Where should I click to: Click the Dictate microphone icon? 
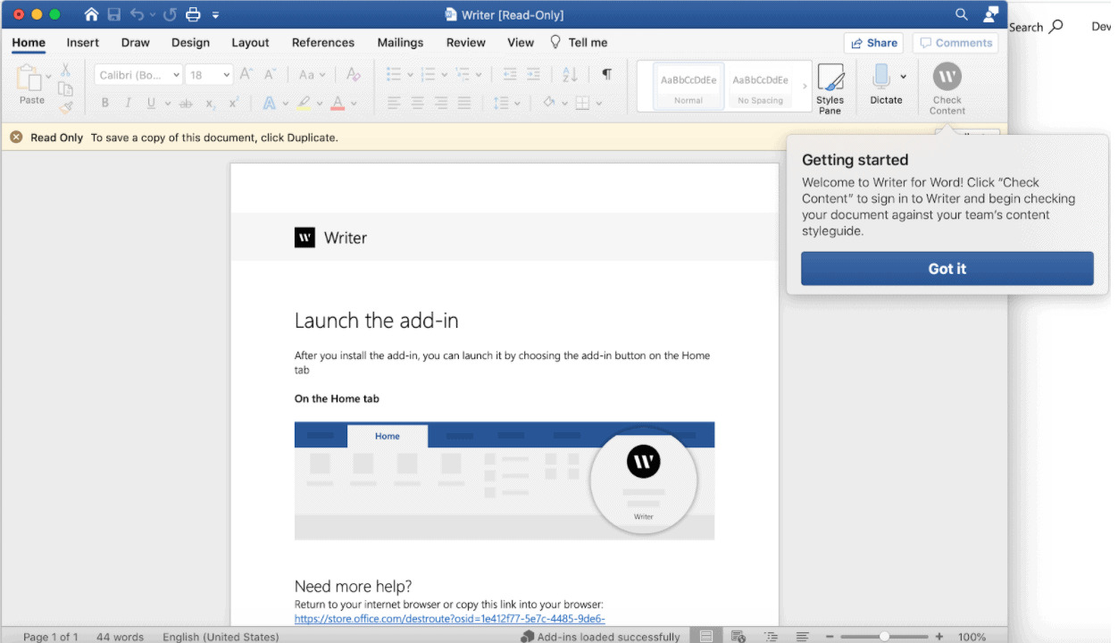[881, 76]
